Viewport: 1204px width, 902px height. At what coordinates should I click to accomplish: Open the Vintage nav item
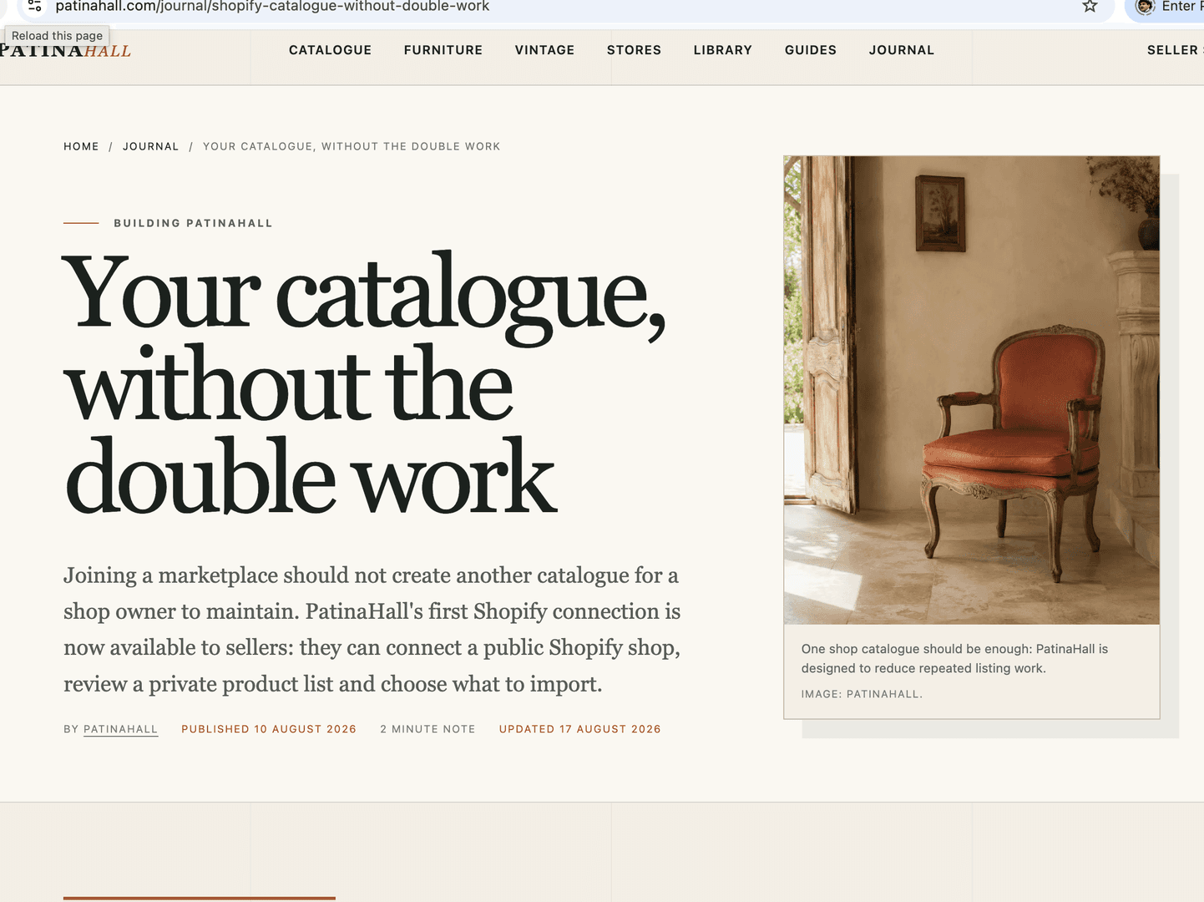point(544,50)
